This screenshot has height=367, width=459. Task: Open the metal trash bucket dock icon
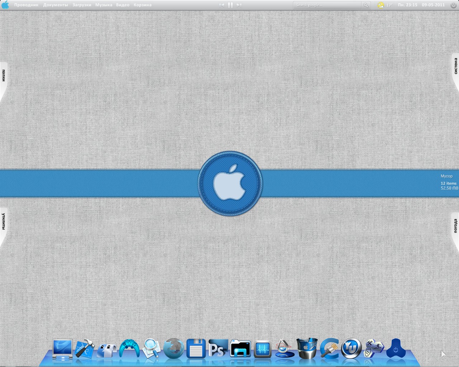coord(307,348)
